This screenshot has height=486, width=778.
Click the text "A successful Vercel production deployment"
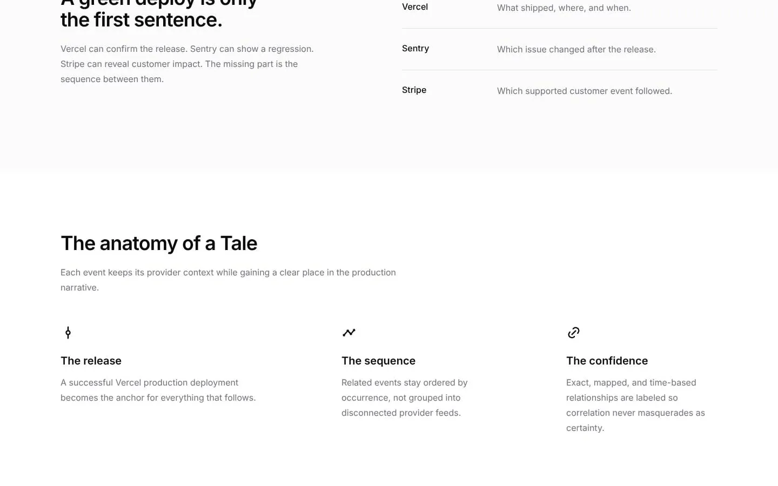pos(149,383)
